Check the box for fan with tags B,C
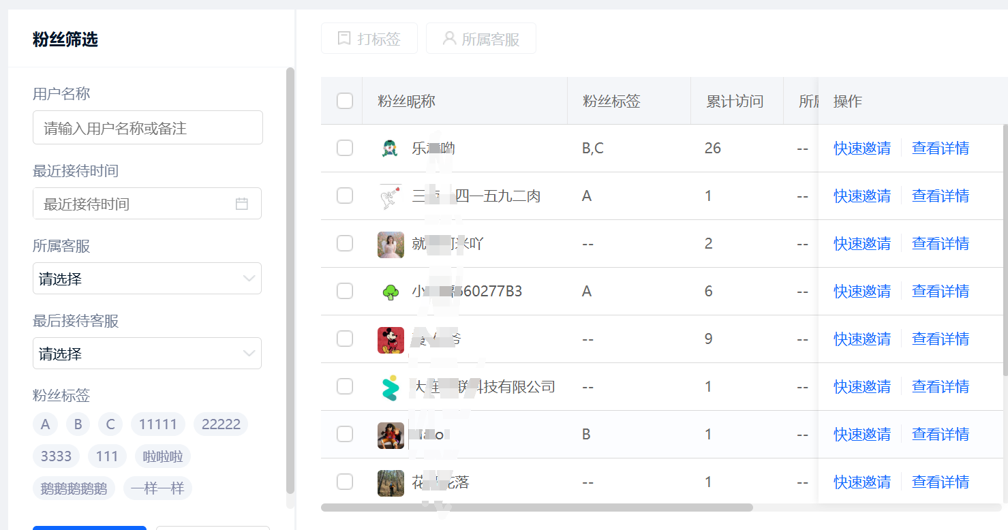This screenshot has height=530, width=1008. 345,148
